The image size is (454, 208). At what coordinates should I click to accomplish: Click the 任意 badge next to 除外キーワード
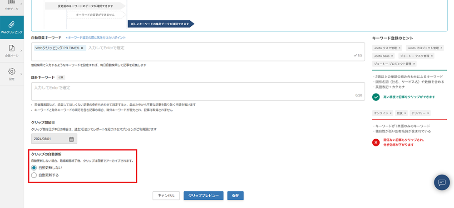[x=61, y=78]
